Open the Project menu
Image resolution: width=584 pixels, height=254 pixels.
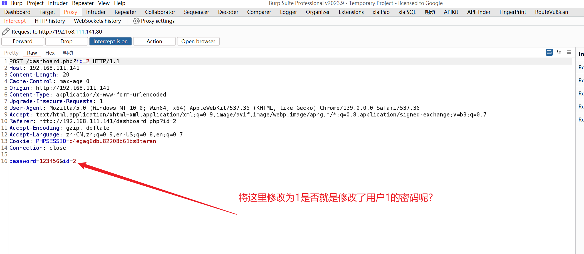coord(35,3)
